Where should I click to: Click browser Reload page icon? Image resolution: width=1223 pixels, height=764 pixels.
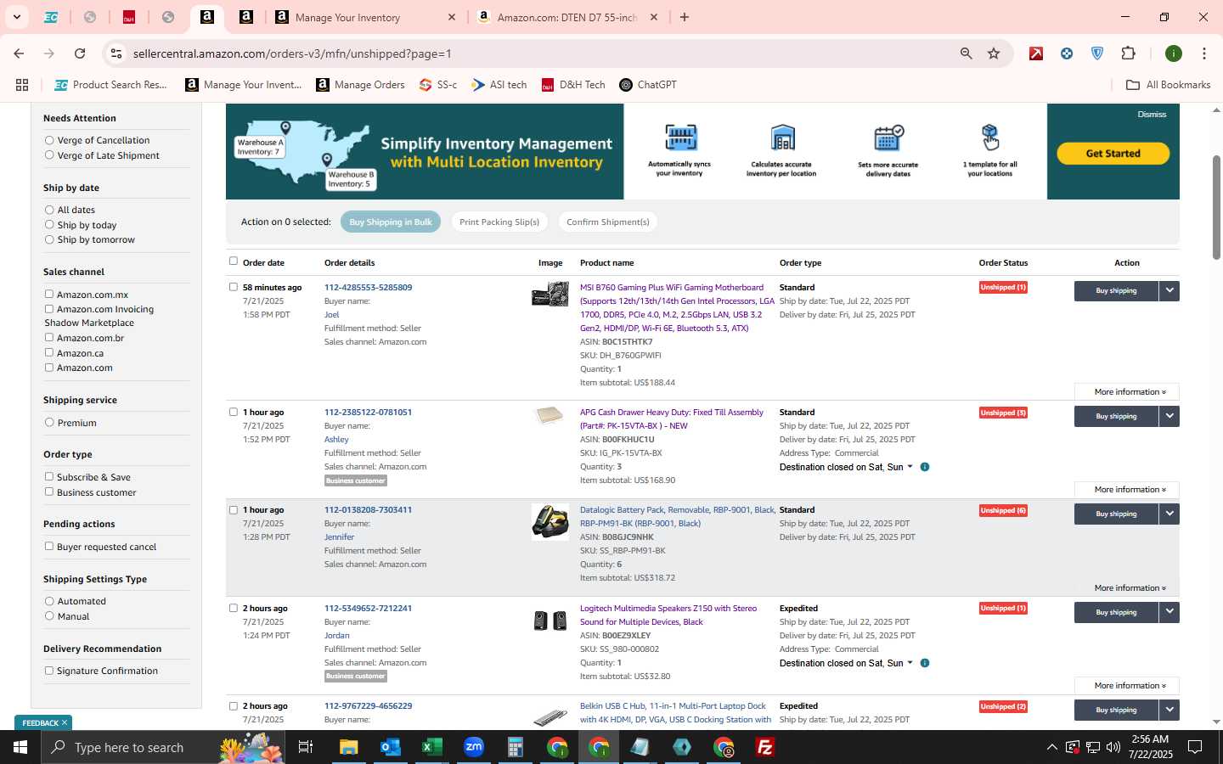click(80, 53)
